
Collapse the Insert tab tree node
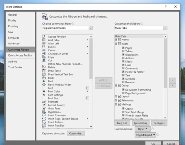tap(116, 44)
